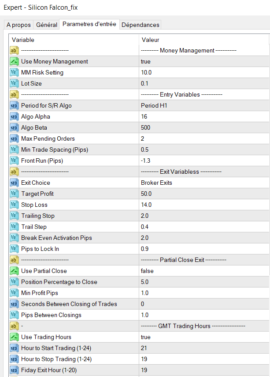Viewport: 270px width, 377px height.
Task: Open the Général tab
Action: coord(47,25)
